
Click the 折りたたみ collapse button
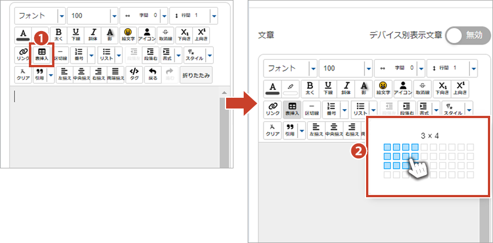coord(196,74)
